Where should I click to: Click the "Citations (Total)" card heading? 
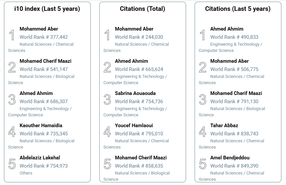pyautogui.click(x=143, y=9)
